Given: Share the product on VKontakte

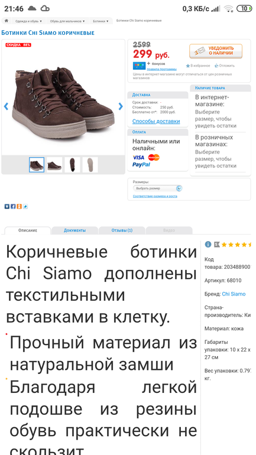Looking at the screenshot, I should pyautogui.click(x=7, y=207).
